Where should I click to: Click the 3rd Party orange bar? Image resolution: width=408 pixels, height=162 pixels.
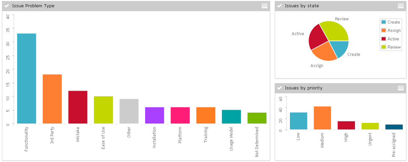[52, 99]
